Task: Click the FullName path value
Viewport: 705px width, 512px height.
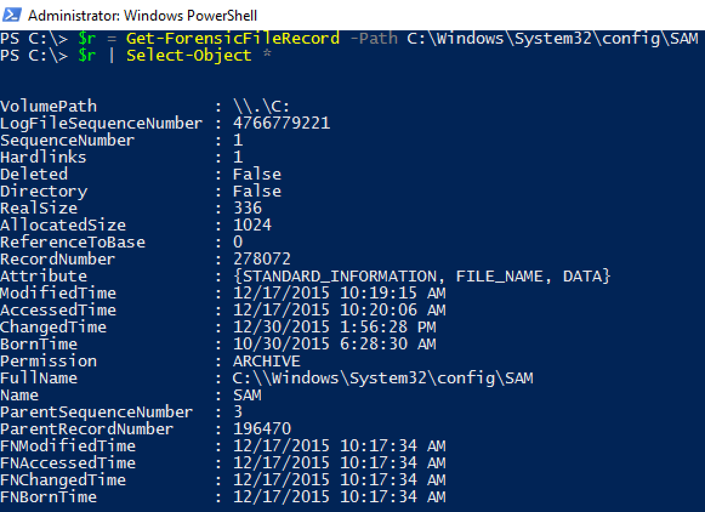Action: [383, 378]
